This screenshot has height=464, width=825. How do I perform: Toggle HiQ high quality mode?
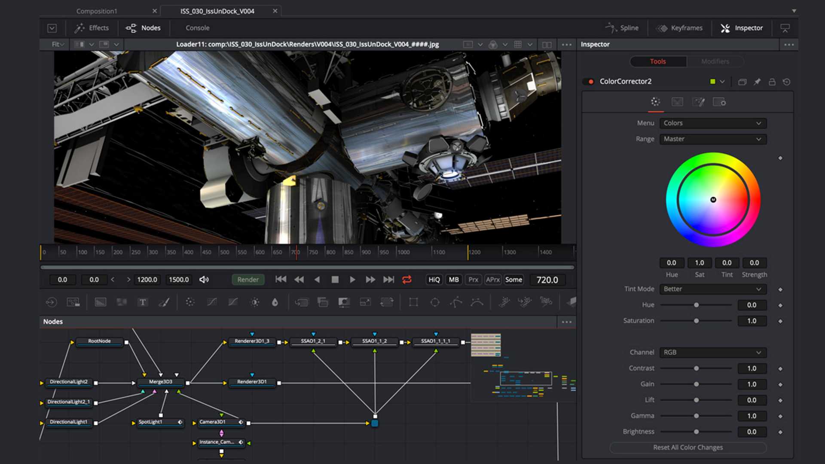point(434,280)
